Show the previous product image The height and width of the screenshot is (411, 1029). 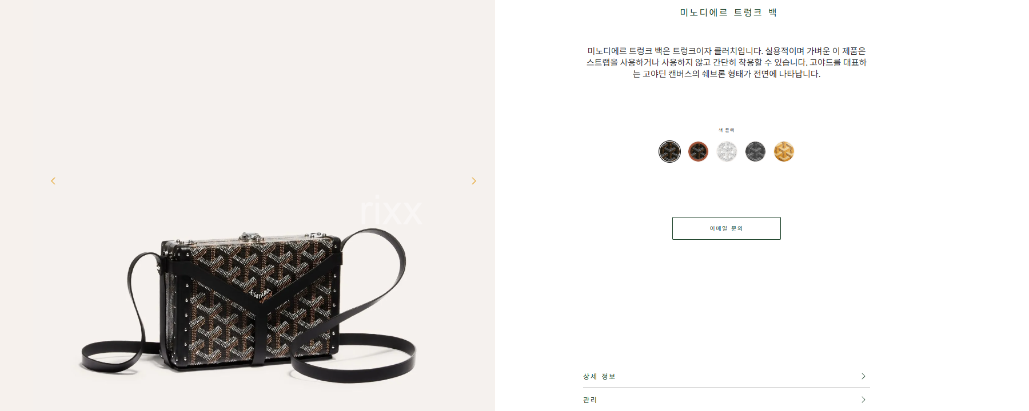pos(53,181)
